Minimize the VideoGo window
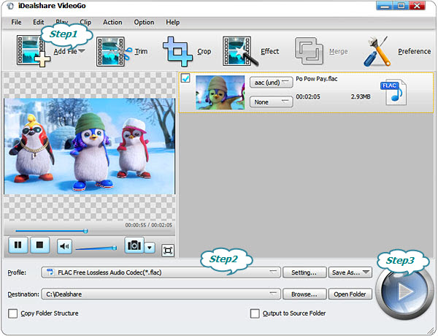Screen dimensions: 438x336 (385, 6)
